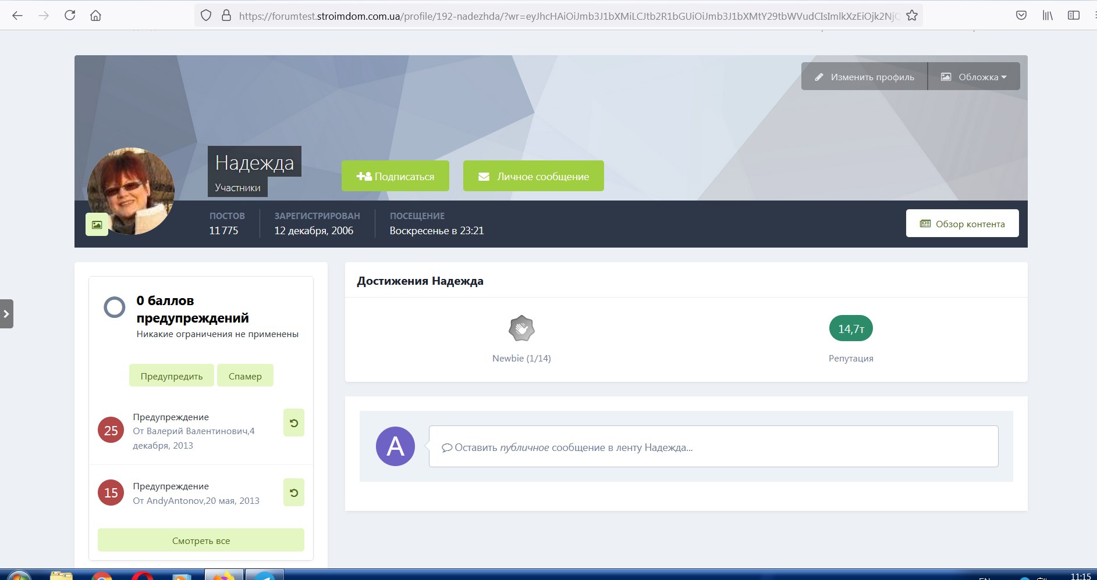Click the Смотреть все warnings button
This screenshot has height=580, width=1097.
(201, 540)
